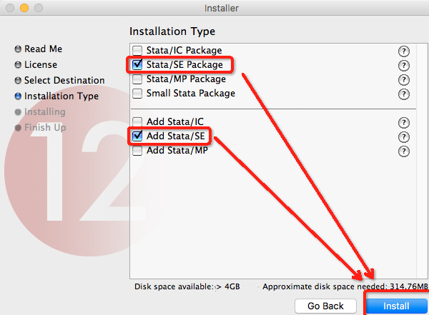Tick the Stata/MP Package checkbox
This screenshot has height=315, width=429.
coord(137,79)
